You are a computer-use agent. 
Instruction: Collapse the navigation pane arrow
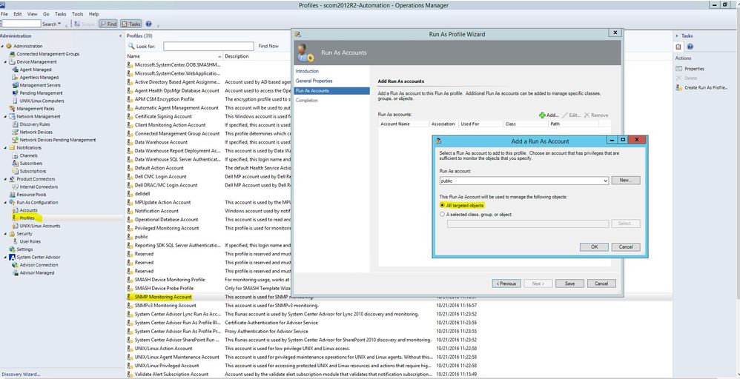coord(120,36)
